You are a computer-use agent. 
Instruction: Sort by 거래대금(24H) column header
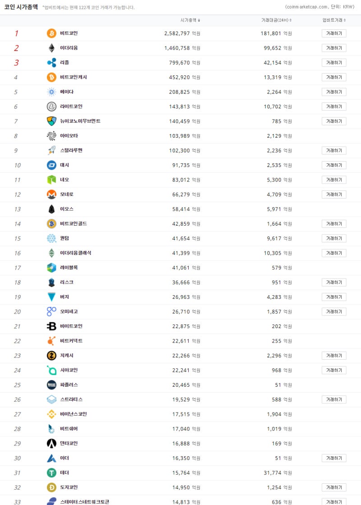(x=276, y=20)
